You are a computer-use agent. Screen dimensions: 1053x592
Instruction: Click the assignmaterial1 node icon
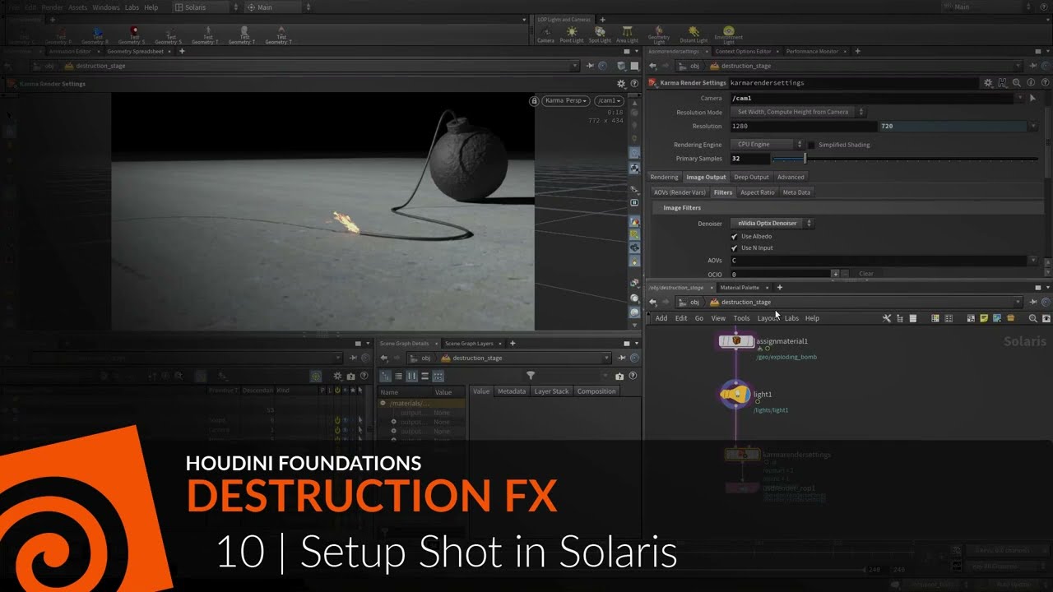[x=736, y=341]
